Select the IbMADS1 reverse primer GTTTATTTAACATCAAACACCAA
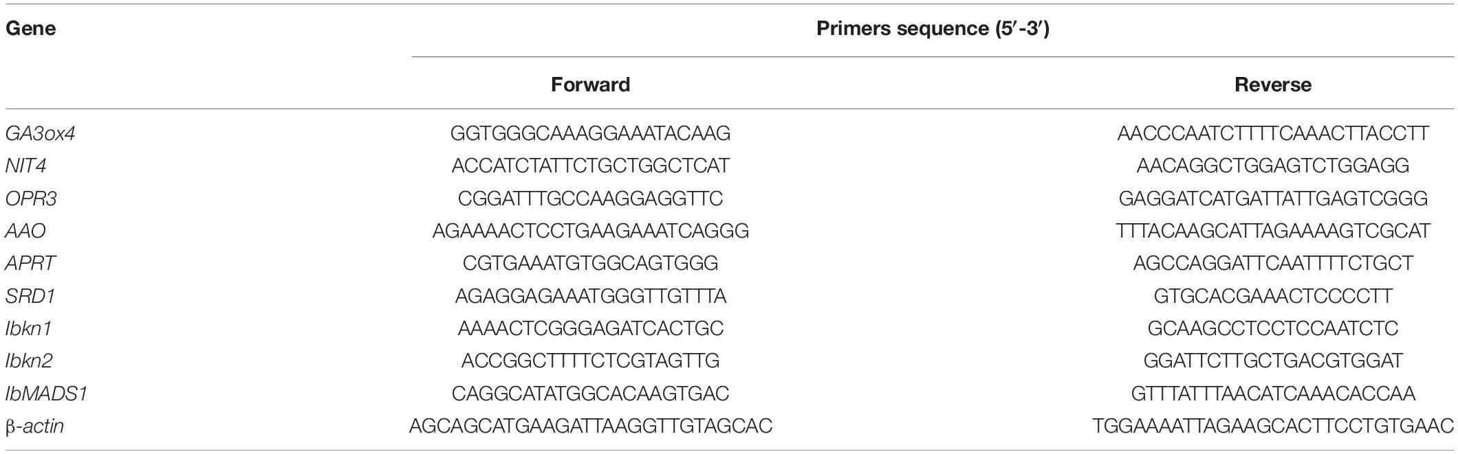Viewport: 1458px width, 454px height. [x=1273, y=394]
